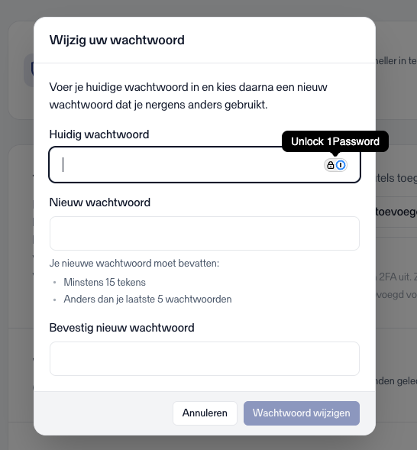Click Je nieuwe wachtwoord moet bevatten text
The image size is (417, 450).
[134, 263]
